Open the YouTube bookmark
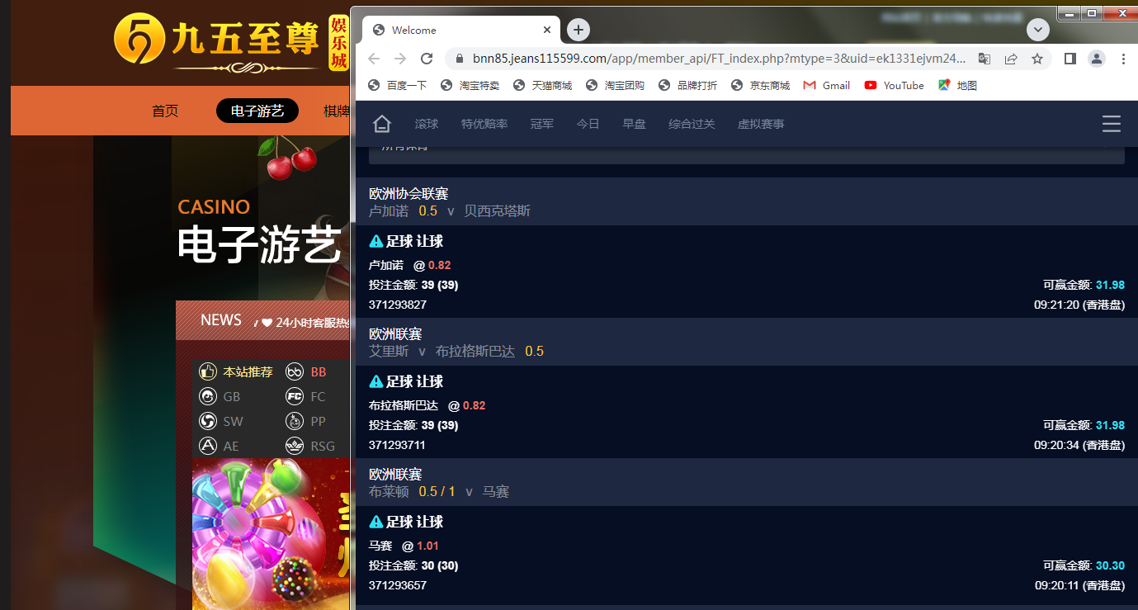Image resolution: width=1138 pixels, height=610 pixels. (895, 85)
